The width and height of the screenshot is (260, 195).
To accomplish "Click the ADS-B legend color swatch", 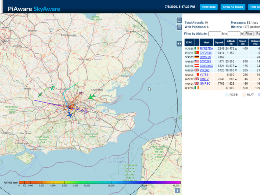I will pos(227,94).
